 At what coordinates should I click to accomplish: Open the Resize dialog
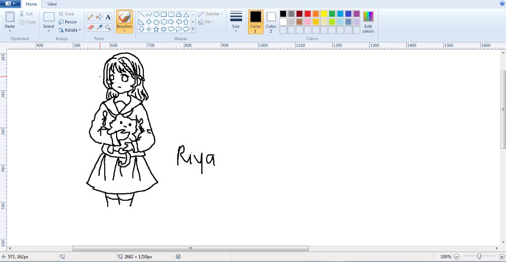point(67,22)
